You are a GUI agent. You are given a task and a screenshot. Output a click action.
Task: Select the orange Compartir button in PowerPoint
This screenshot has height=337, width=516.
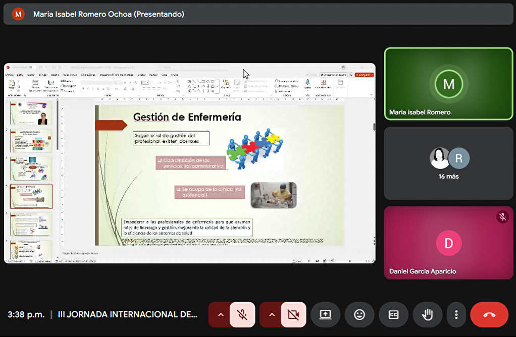pyautogui.click(x=364, y=75)
